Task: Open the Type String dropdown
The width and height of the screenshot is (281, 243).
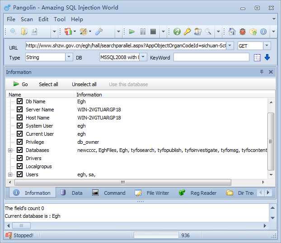Action: (69, 57)
